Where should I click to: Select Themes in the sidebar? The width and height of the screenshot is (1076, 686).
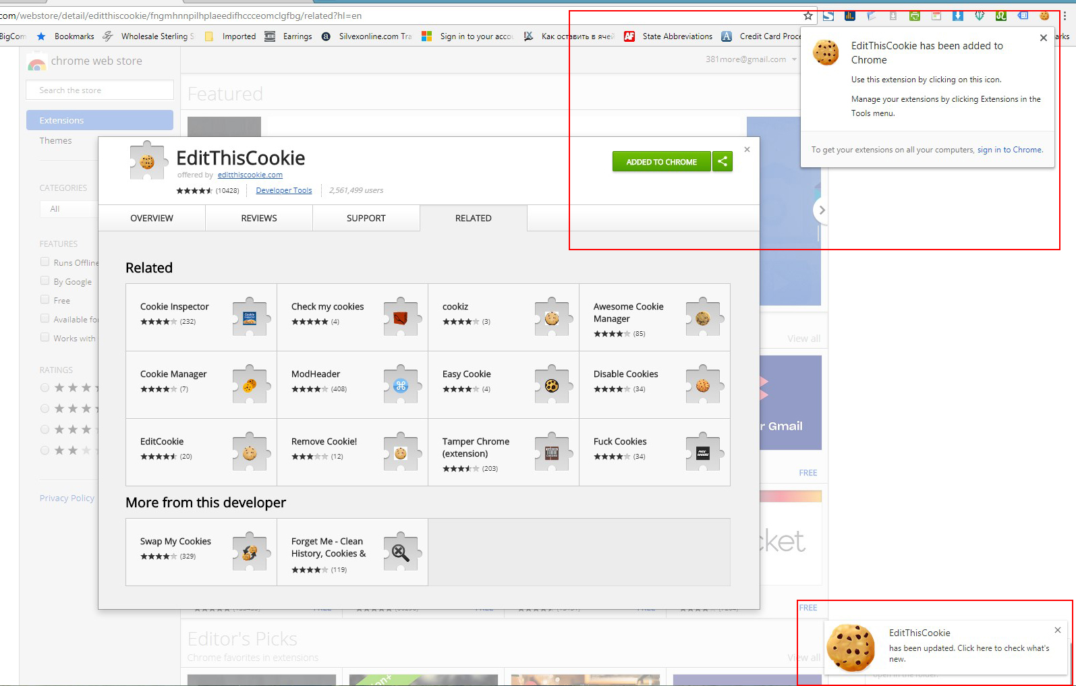tap(55, 140)
